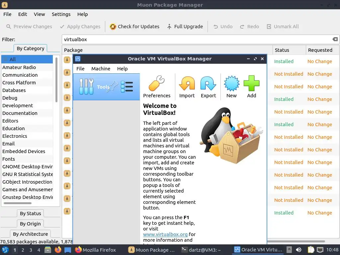Open VirtualBox Preferences wrench icon
Image resolution: width=340 pixels, height=255 pixels.
click(x=157, y=83)
